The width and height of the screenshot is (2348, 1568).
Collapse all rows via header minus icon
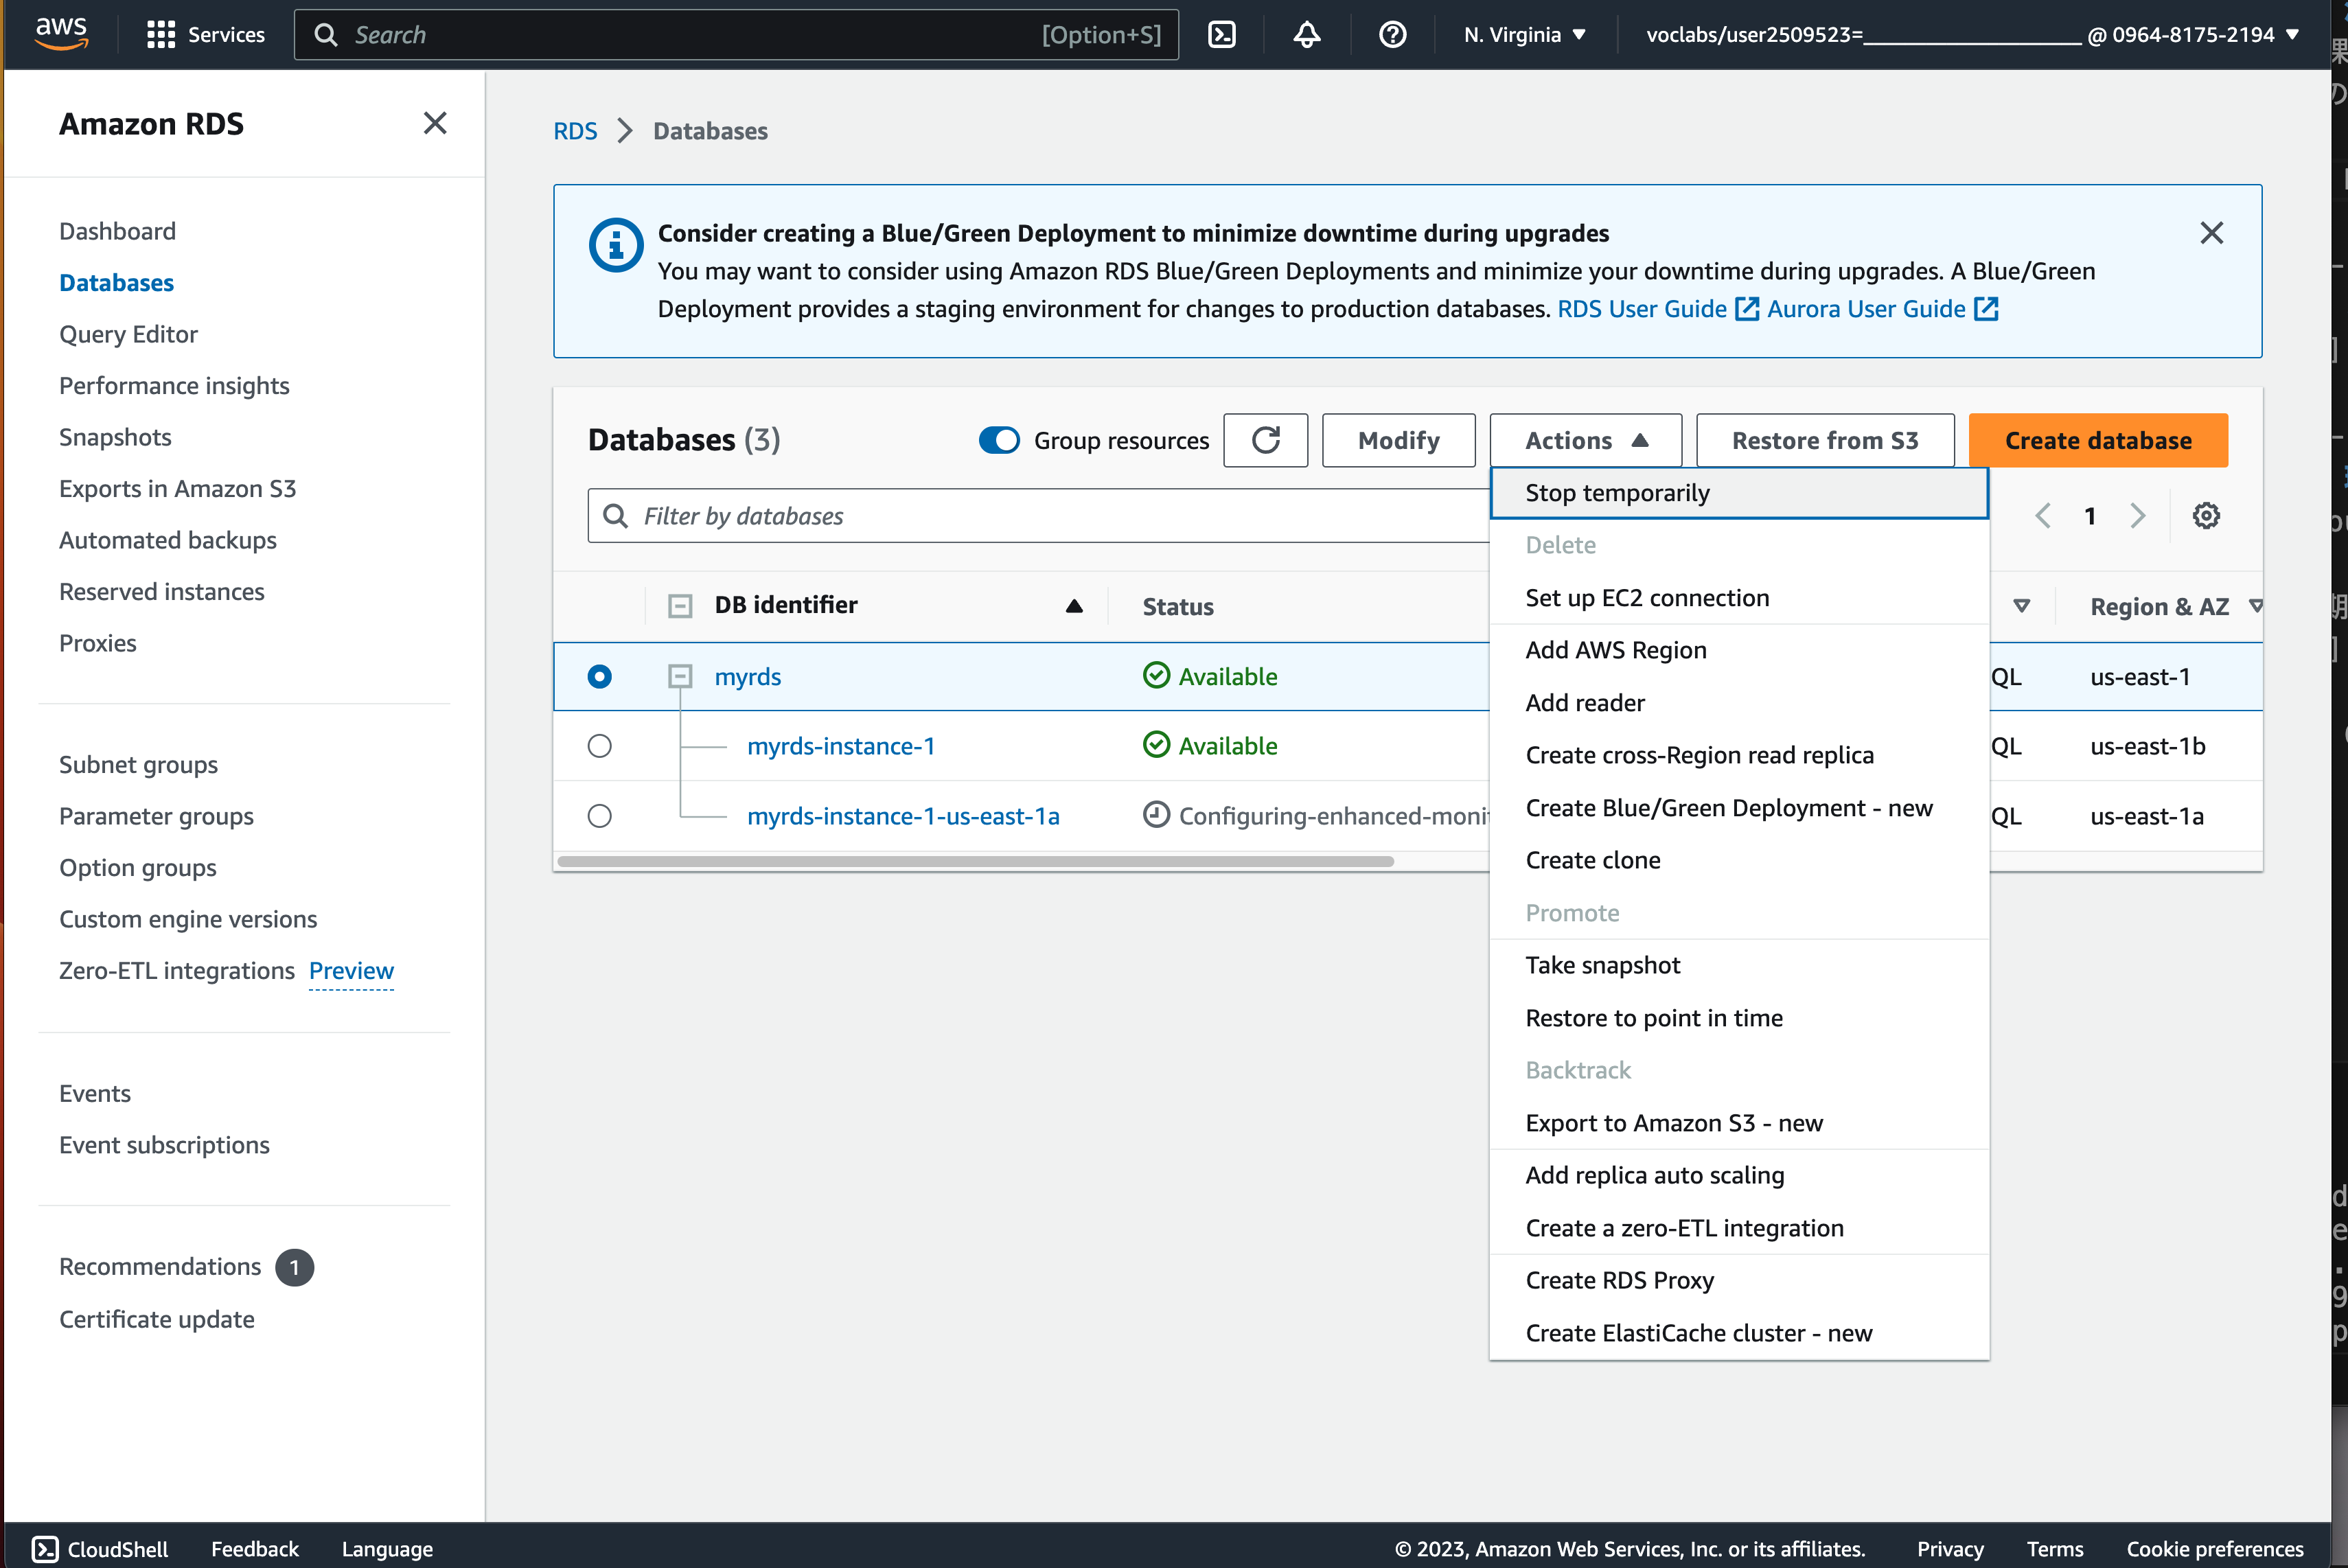(680, 605)
